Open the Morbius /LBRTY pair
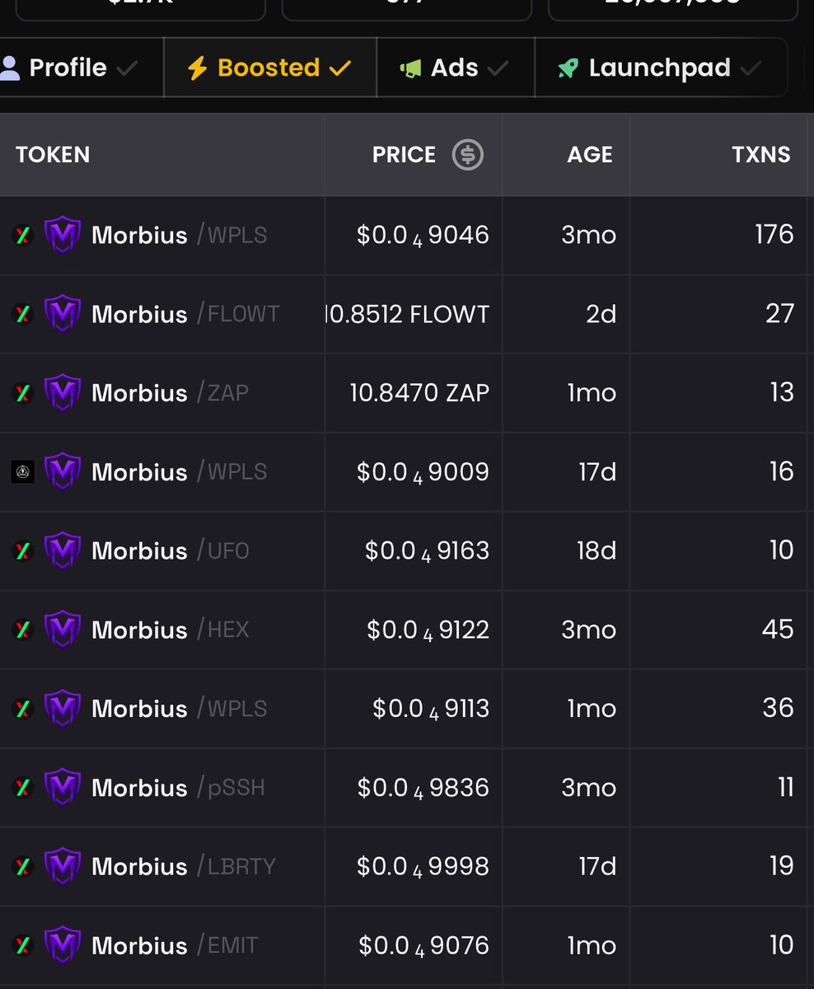This screenshot has height=989, width=814. click(x=407, y=867)
